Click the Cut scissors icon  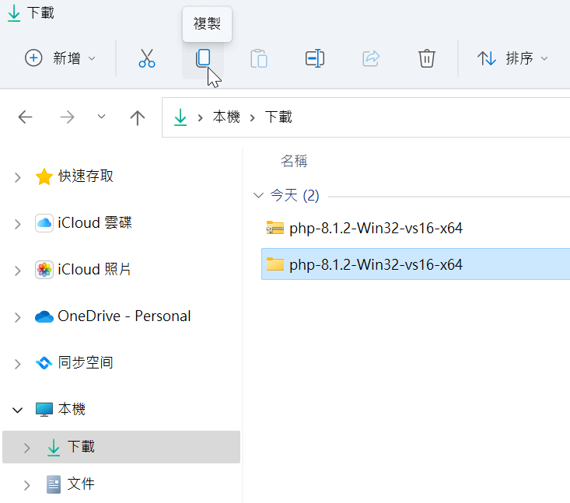(x=147, y=58)
